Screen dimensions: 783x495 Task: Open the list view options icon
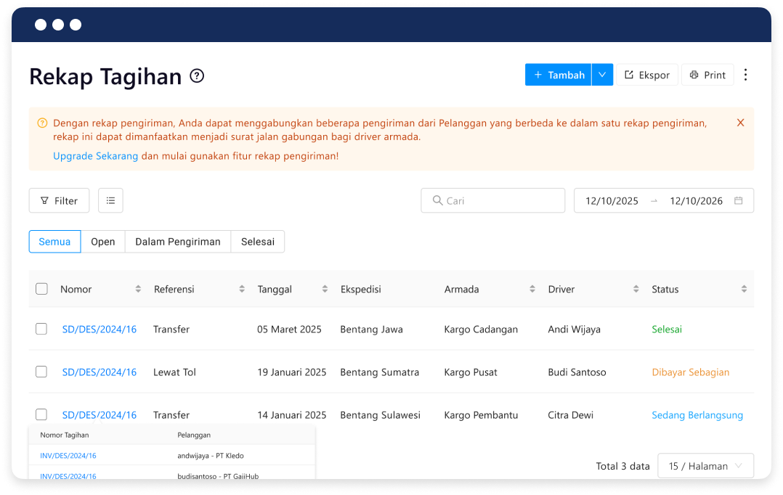[111, 200]
